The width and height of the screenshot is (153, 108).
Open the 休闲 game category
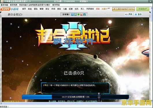click(x=53, y=9)
